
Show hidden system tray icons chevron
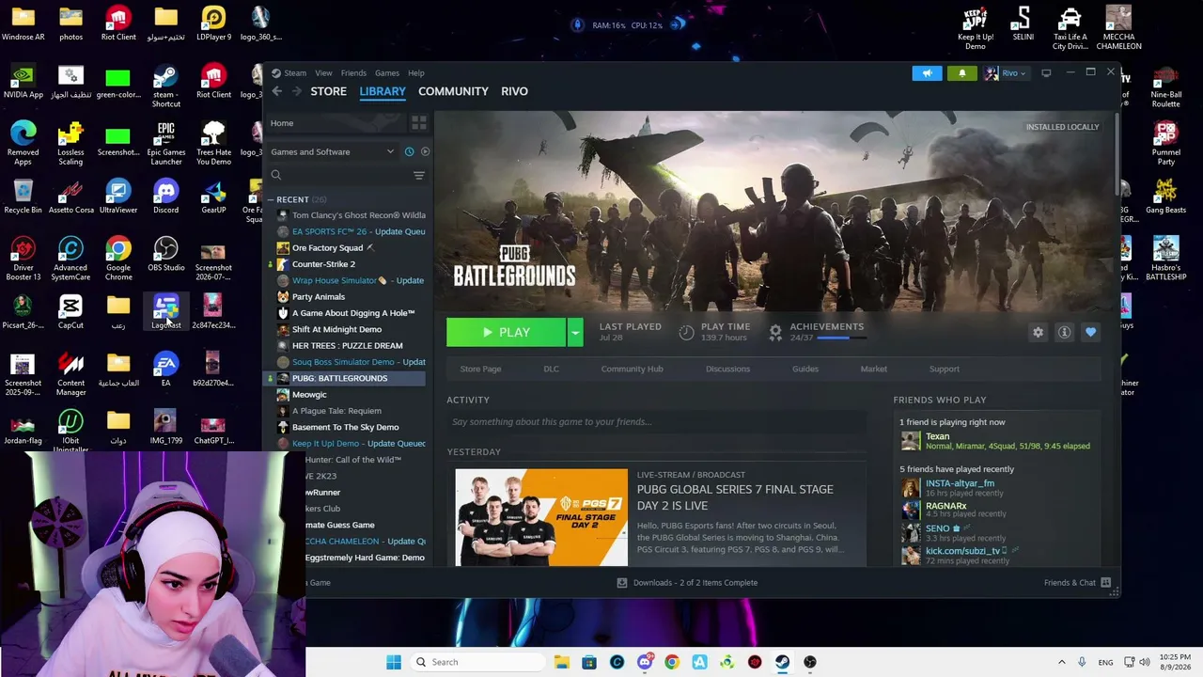click(1062, 662)
